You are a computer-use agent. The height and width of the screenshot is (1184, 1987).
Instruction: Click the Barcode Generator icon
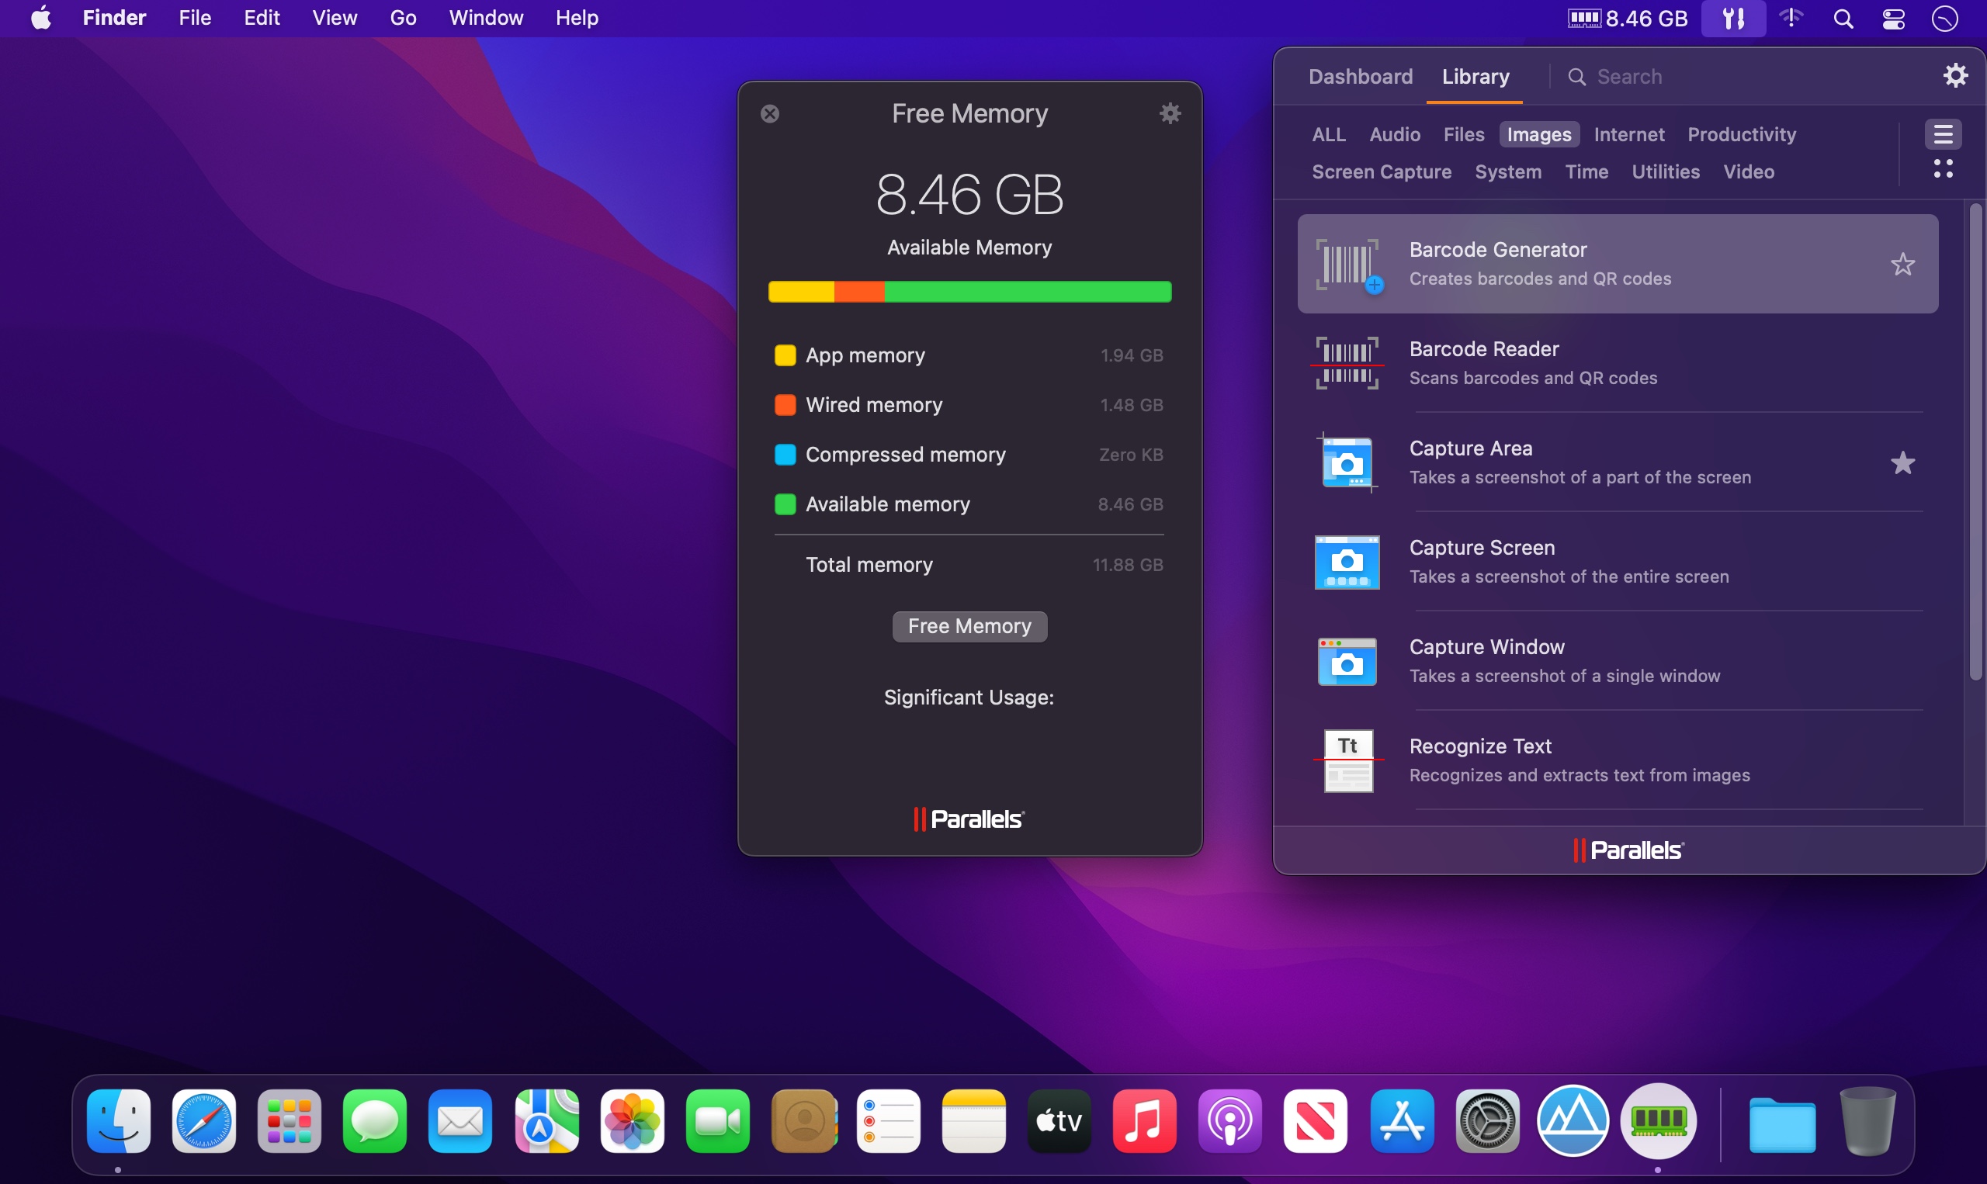tap(1346, 262)
